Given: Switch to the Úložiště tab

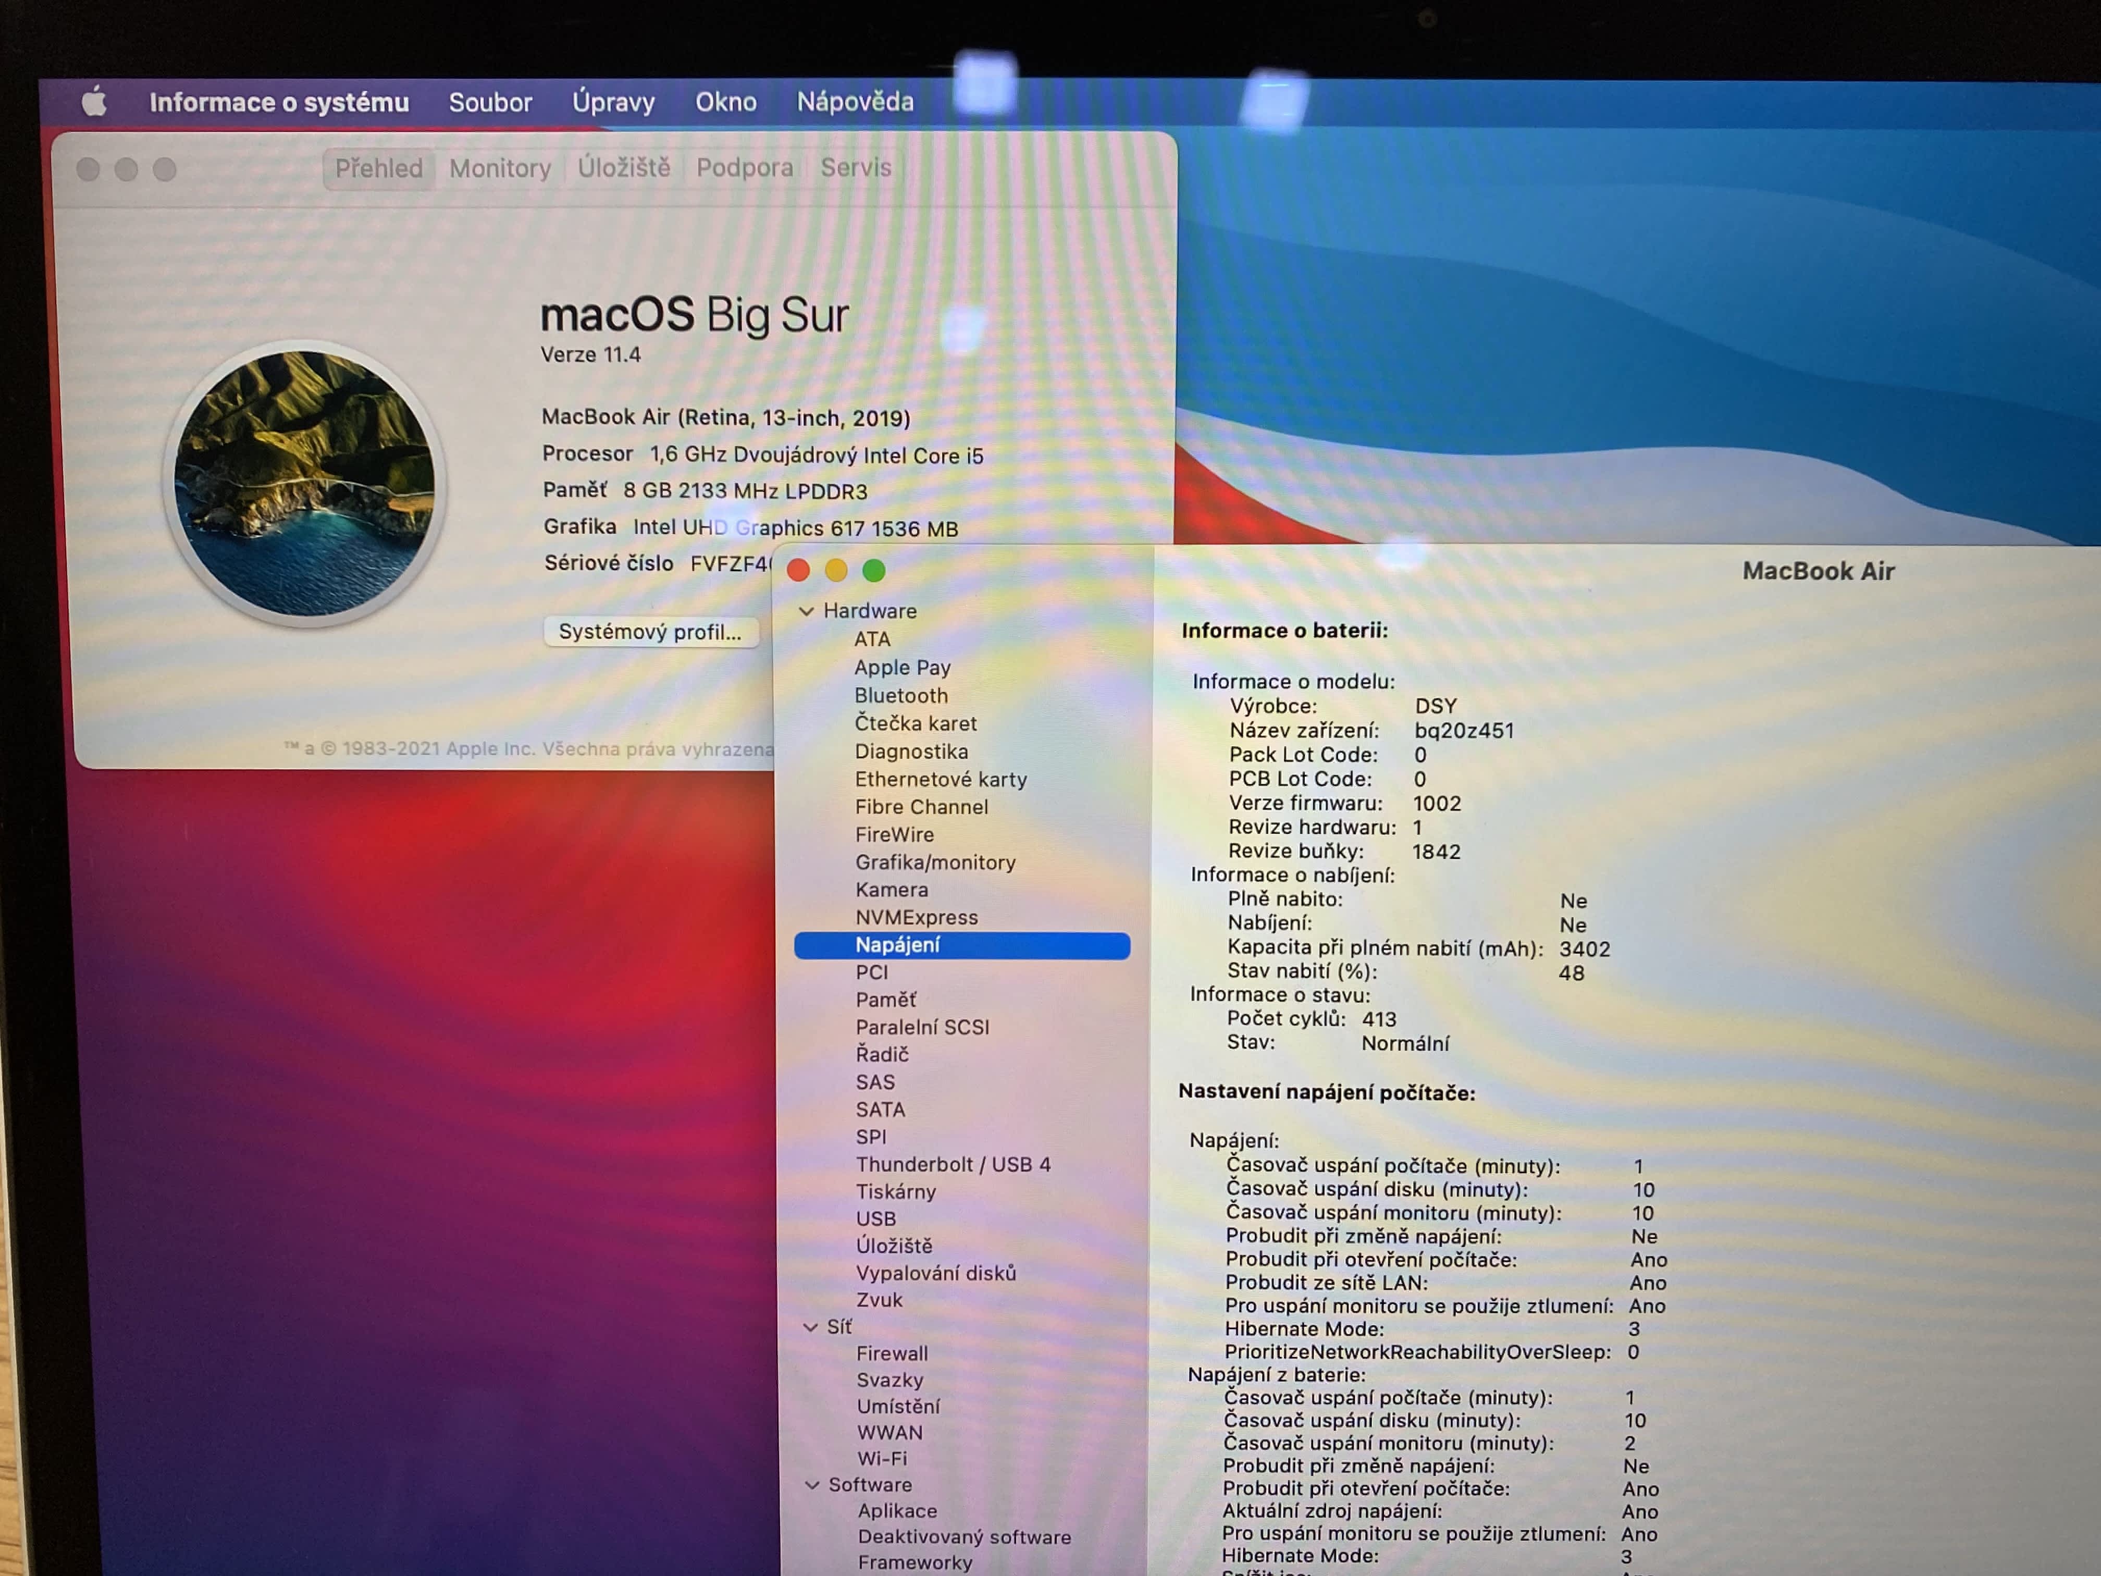Looking at the screenshot, I should [624, 168].
